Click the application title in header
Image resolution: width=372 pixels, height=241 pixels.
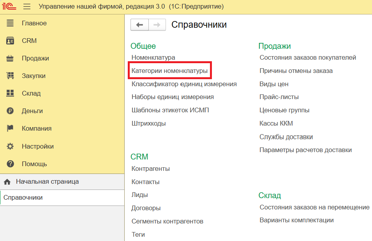[x=131, y=6]
